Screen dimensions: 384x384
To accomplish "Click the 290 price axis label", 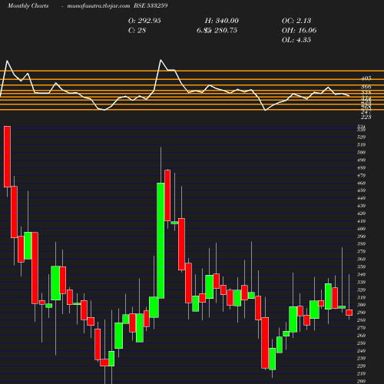I will 361,313.
